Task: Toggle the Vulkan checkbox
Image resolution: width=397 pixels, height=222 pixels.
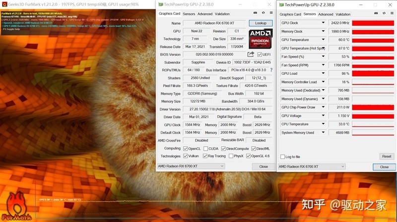Action: coord(185,156)
